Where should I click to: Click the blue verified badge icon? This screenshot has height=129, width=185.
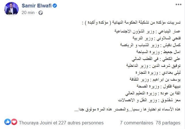click(55, 6)
